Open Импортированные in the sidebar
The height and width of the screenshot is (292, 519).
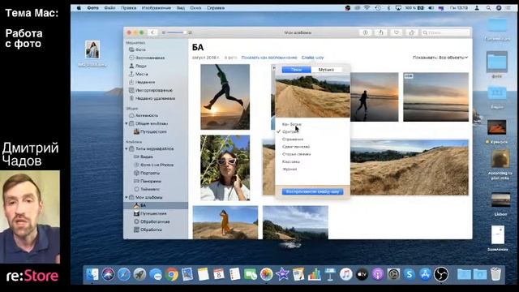[x=153, y=90]
